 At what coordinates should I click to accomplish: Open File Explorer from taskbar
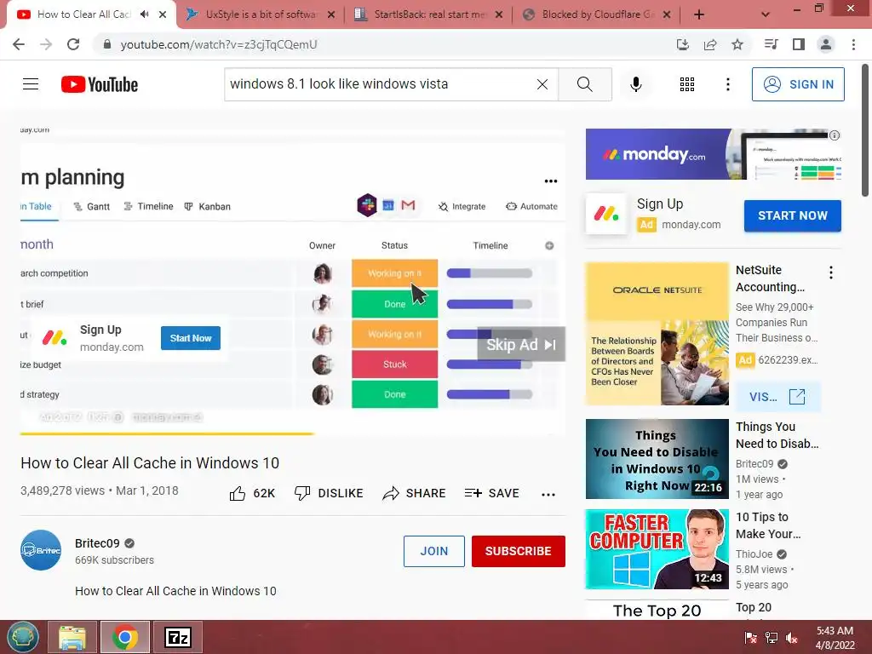72,637
